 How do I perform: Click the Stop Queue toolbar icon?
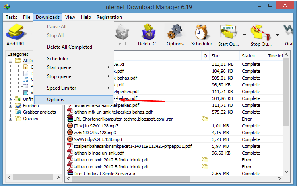click(260, 32)
